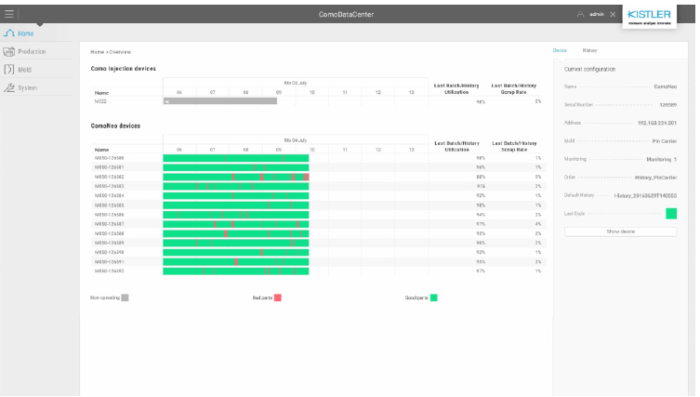Select the Device tab
The image size is (700, 397).
pyautogui.click(x=560, y=50)
